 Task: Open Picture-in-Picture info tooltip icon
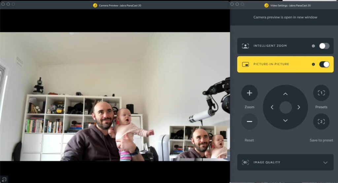click(x=313, y=64)
